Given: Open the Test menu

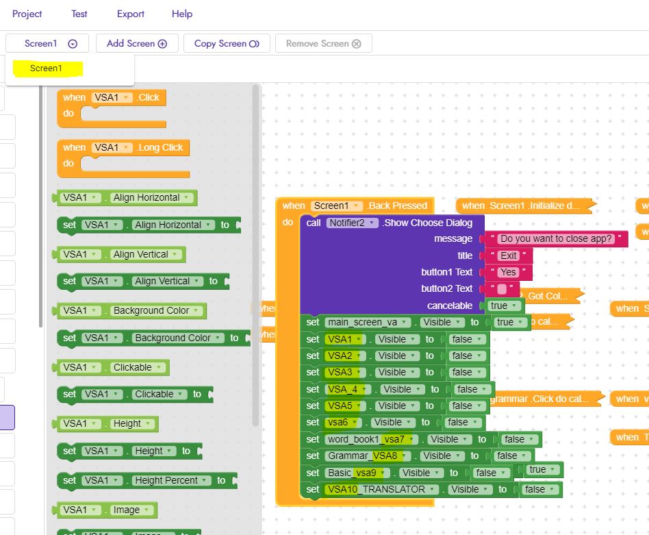Looking at the screenshot, I should (x=79, y=14).
